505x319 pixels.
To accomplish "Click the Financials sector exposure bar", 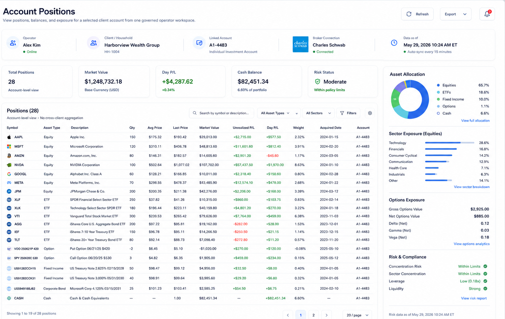I will click(x=441, y=149).
